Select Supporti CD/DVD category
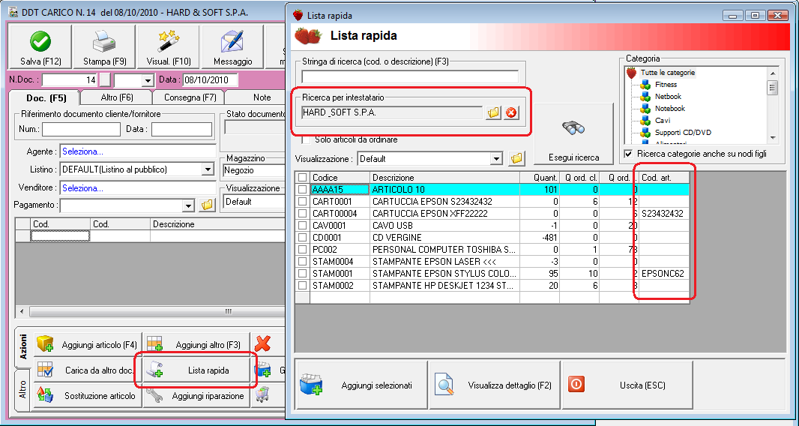This screenshot has width=799, height=426. click(683, 133)
